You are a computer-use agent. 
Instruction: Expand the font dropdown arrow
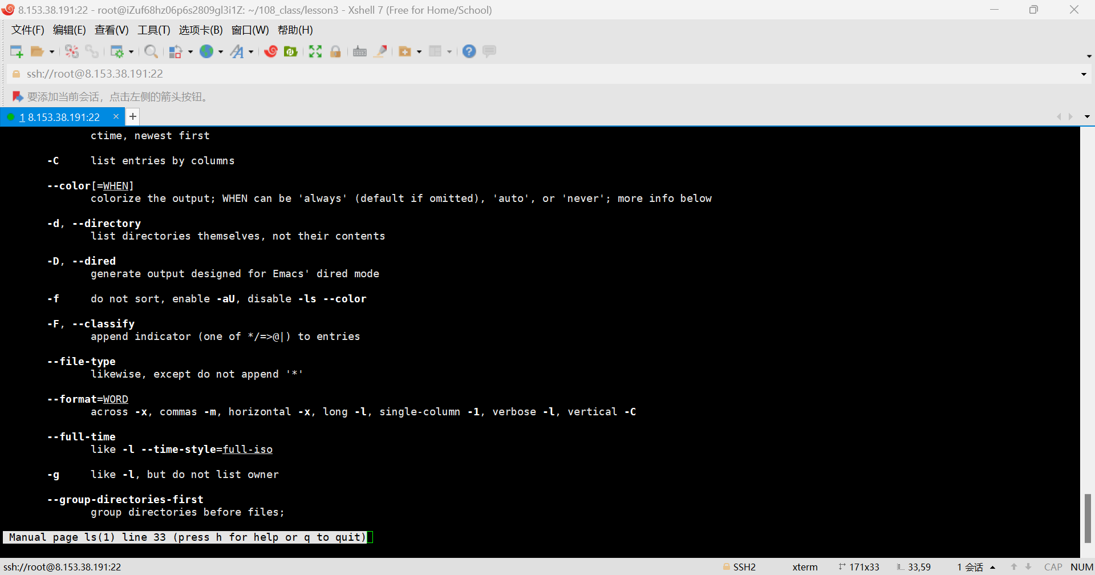(251, 52)
